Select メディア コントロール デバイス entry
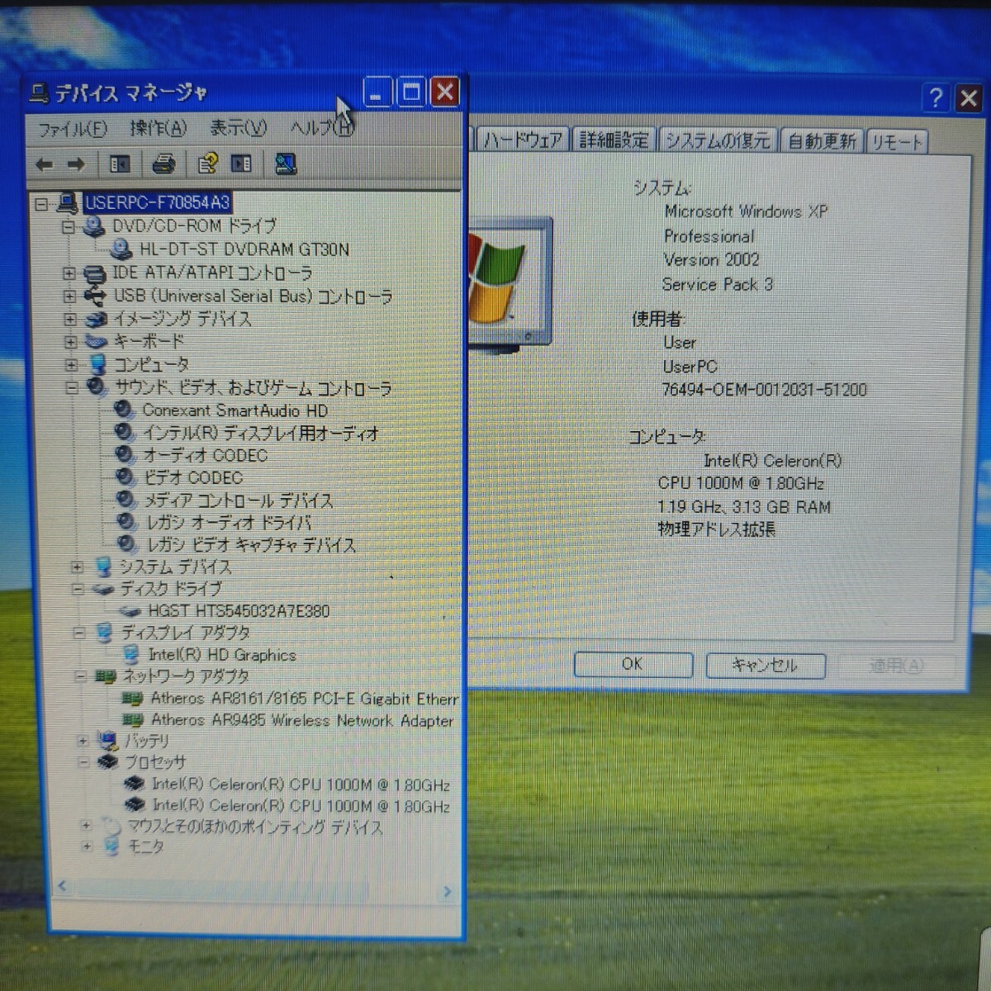991x991 pixels. pyautogui.click(x=239, y=500)
